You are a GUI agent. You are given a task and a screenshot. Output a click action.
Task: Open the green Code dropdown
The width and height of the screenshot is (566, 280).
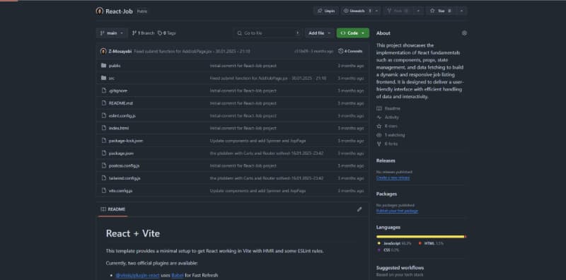click(x=352, y=33)
